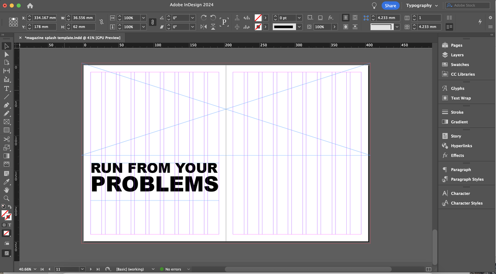The image size is (496, 274).
Task: Pick the Gap tool
Action: click(x=6, y=71)
